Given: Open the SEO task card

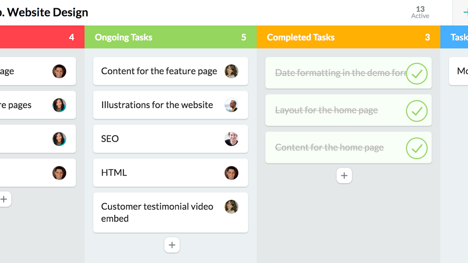Looking at the screenshot, I should pos(158,139).
